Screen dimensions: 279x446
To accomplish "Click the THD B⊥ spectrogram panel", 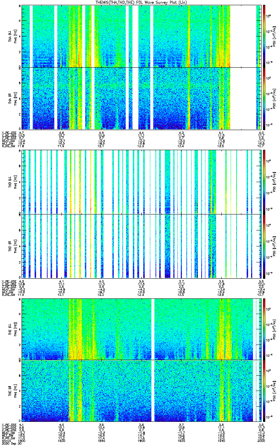I will point(142,182).
